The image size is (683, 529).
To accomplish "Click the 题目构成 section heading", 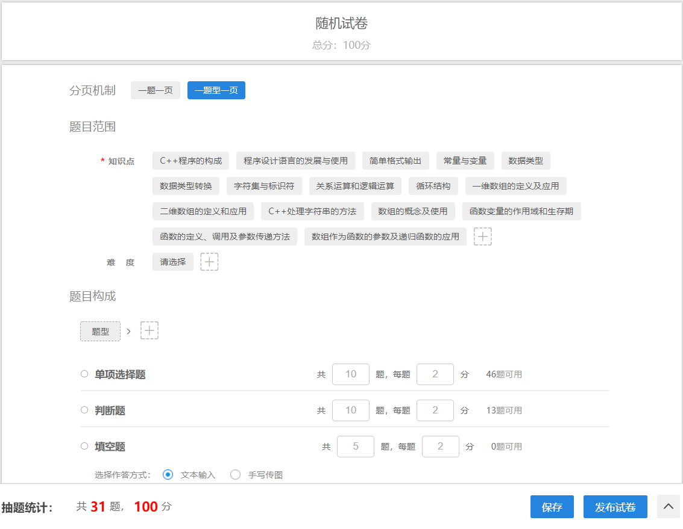I will (92, 296).
